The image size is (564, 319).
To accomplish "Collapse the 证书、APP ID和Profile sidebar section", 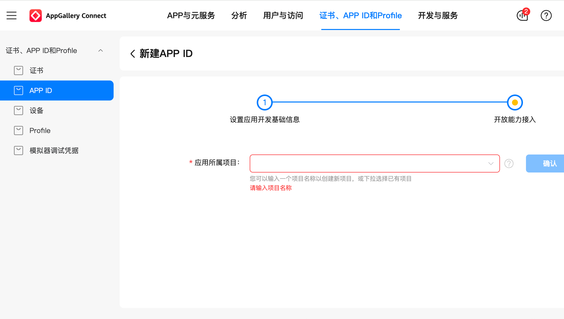I will tap(101, 50).
